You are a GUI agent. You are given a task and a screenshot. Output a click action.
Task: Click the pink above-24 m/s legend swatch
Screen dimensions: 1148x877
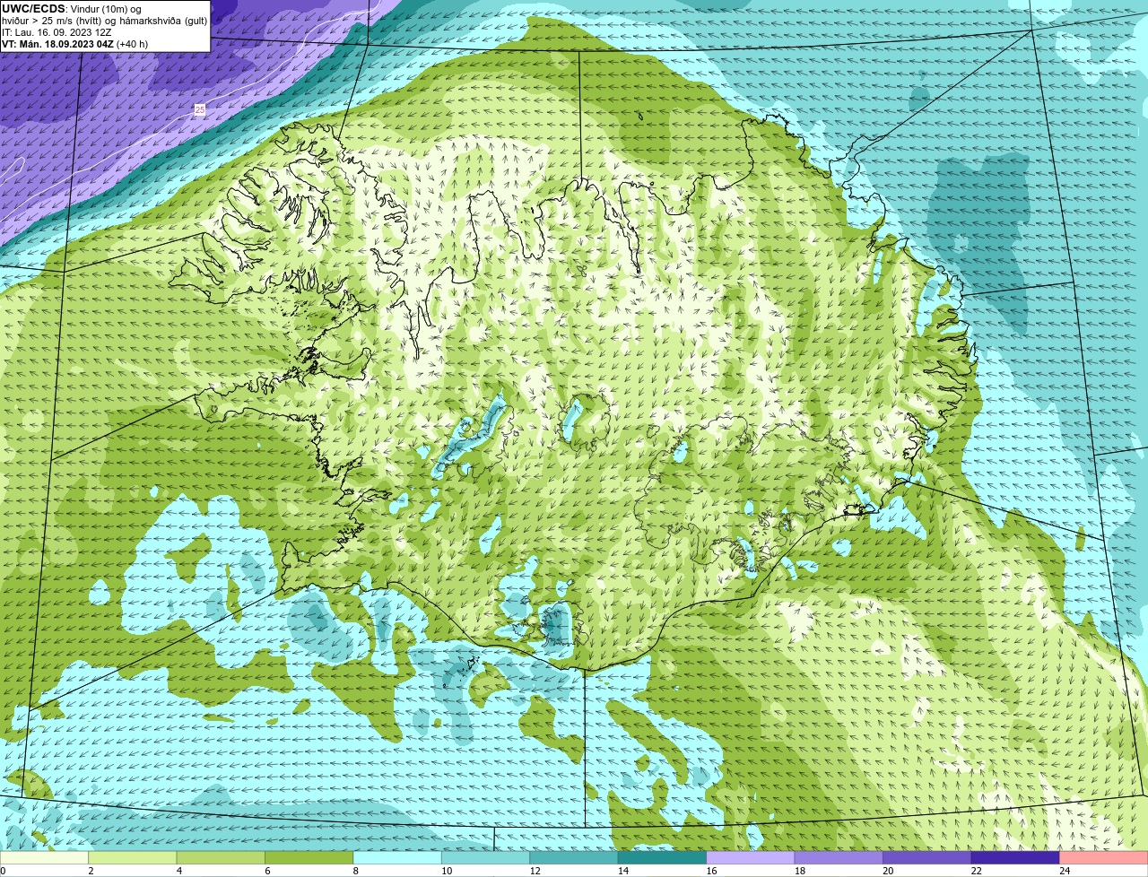(1104, 857)
